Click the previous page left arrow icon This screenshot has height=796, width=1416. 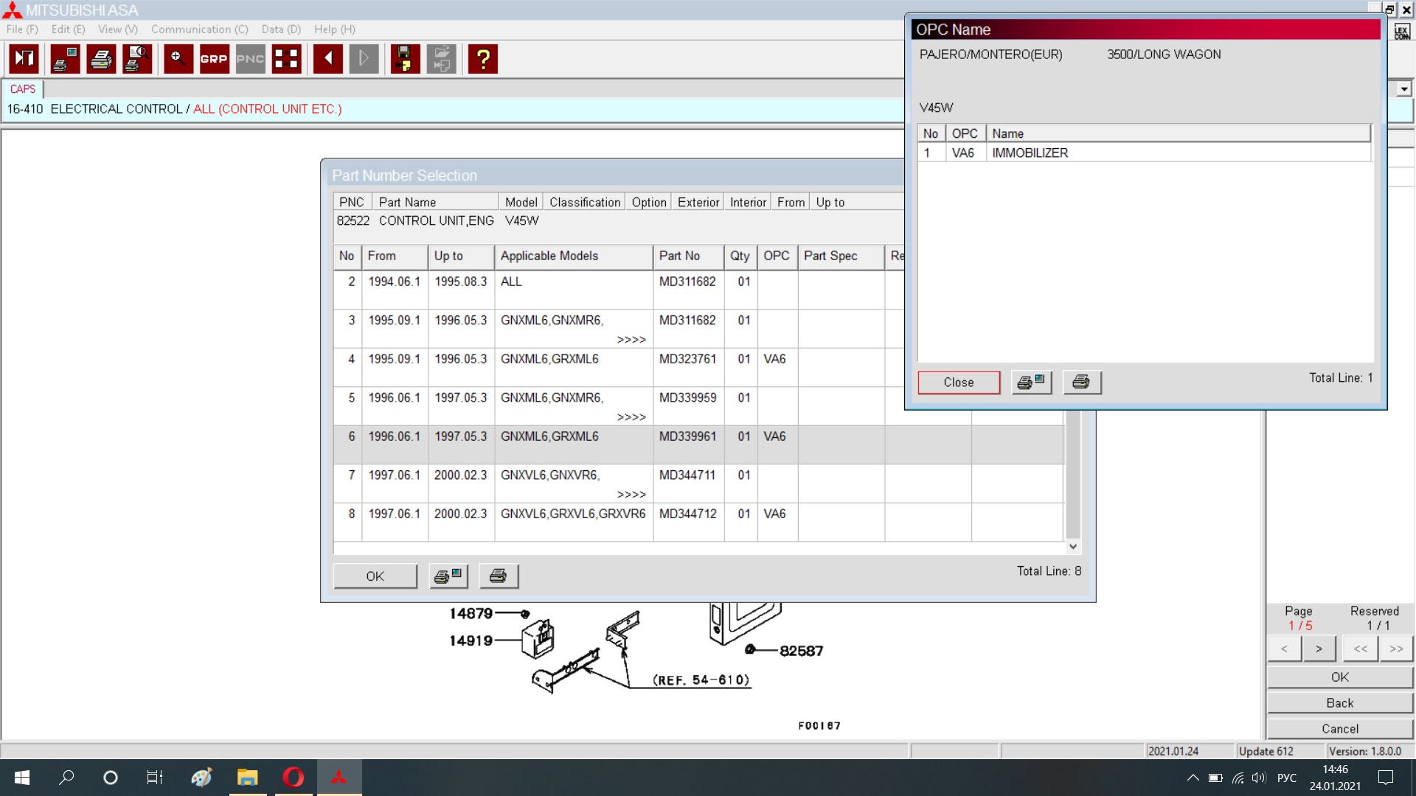(x=327, y=59)
